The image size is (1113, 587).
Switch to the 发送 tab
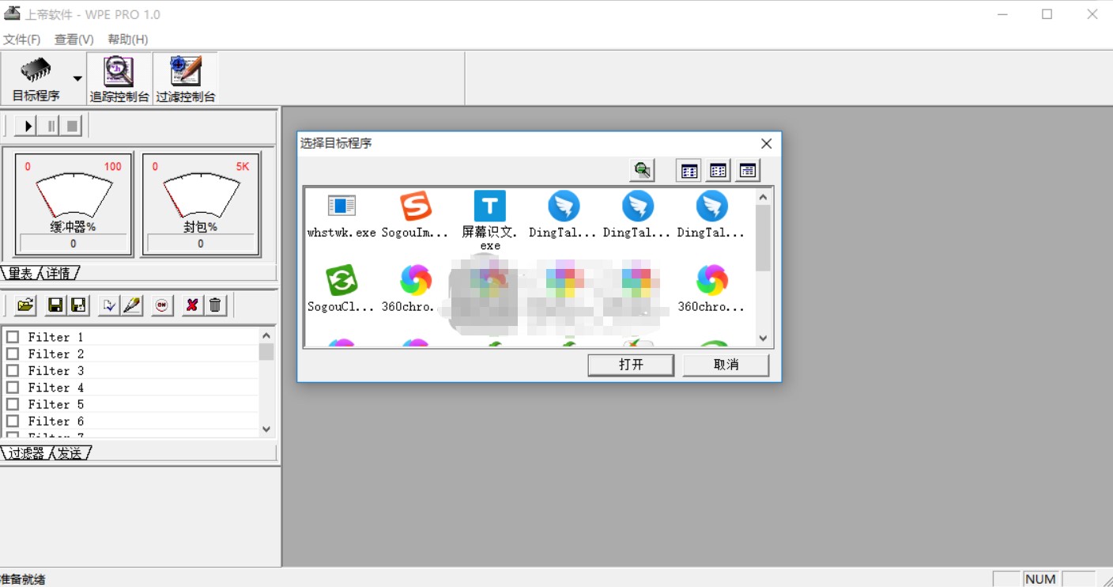70,453
